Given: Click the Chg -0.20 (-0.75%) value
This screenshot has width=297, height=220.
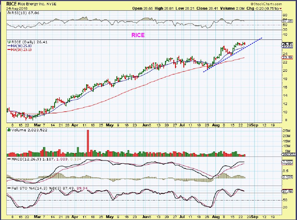Looking at the screenshot, I should [263, 9].
